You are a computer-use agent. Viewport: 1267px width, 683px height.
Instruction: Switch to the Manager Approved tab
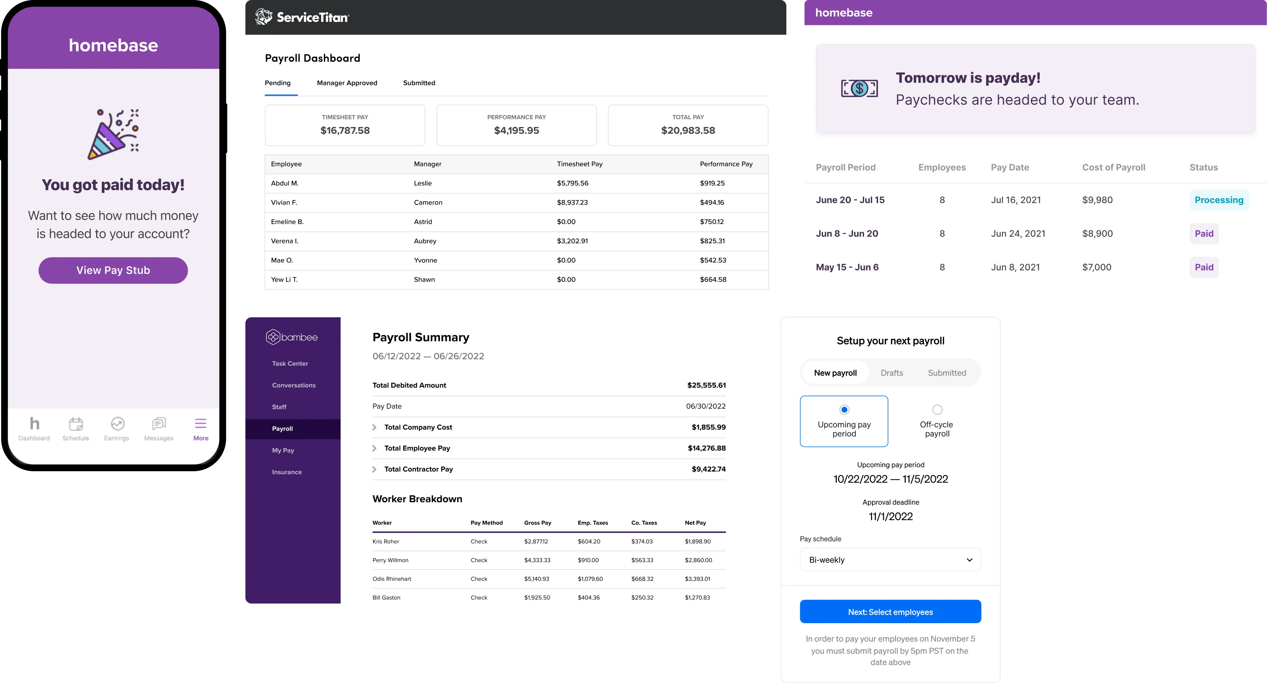347,83
